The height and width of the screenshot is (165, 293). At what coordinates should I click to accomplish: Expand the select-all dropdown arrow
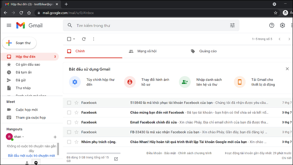tap(74, 39)
